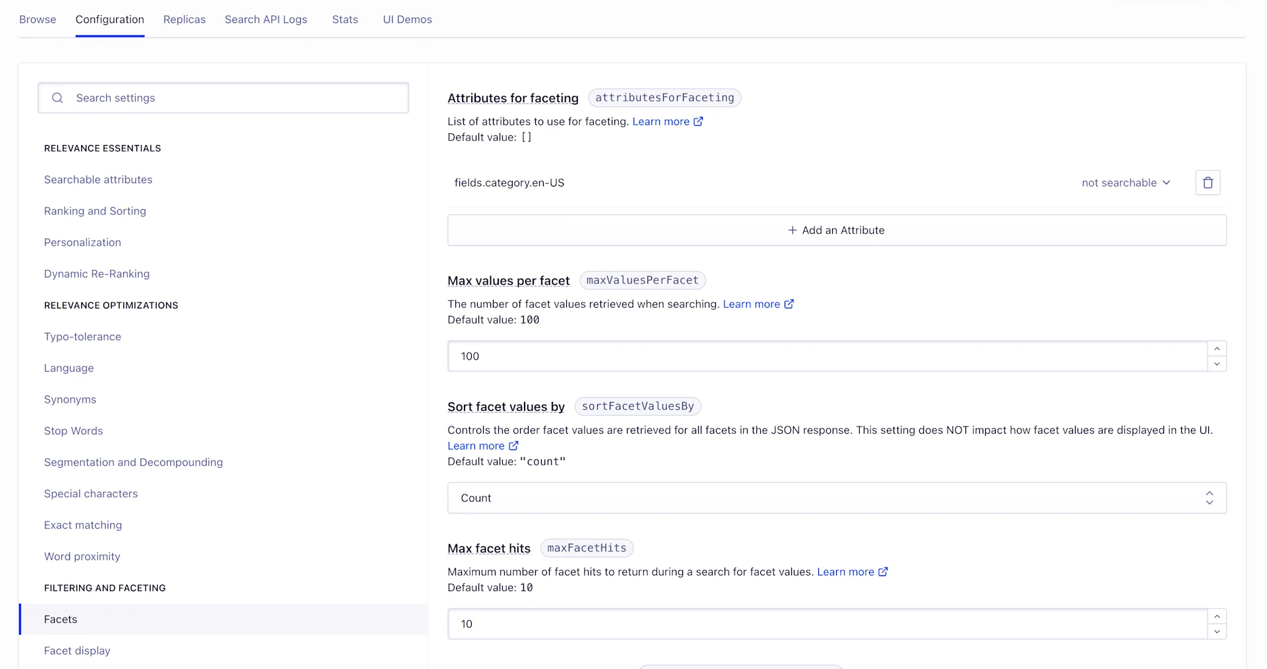Go to Language settings

click(x=69, y=368)
